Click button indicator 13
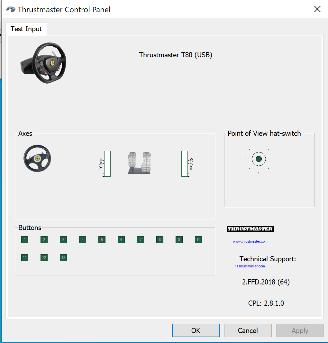Image resolution: width=328 pixels, height=343 pixels. [63, 257]
